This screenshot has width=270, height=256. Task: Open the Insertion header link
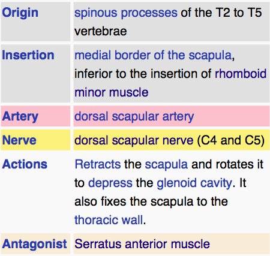coord(28,55)
